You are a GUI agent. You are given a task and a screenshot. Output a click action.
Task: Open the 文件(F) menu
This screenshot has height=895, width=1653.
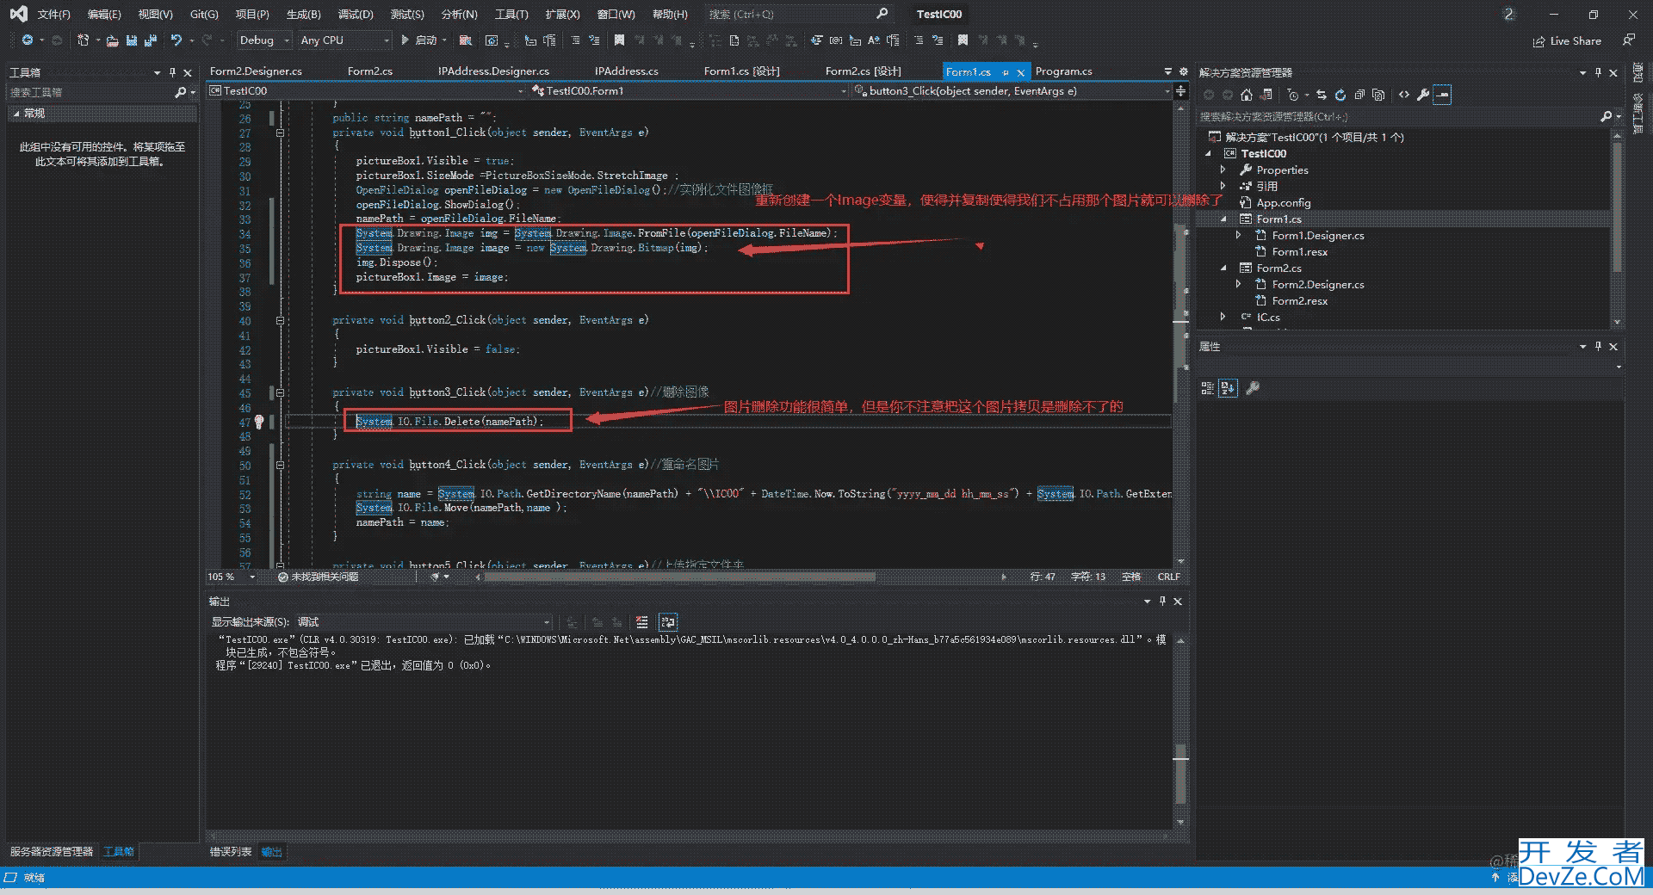tap(53, 14)
